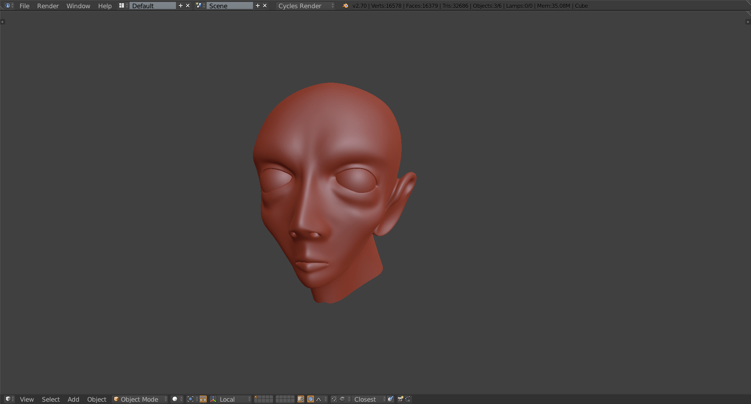Open the 3D View editor type selector

click(x=10, y=399)
